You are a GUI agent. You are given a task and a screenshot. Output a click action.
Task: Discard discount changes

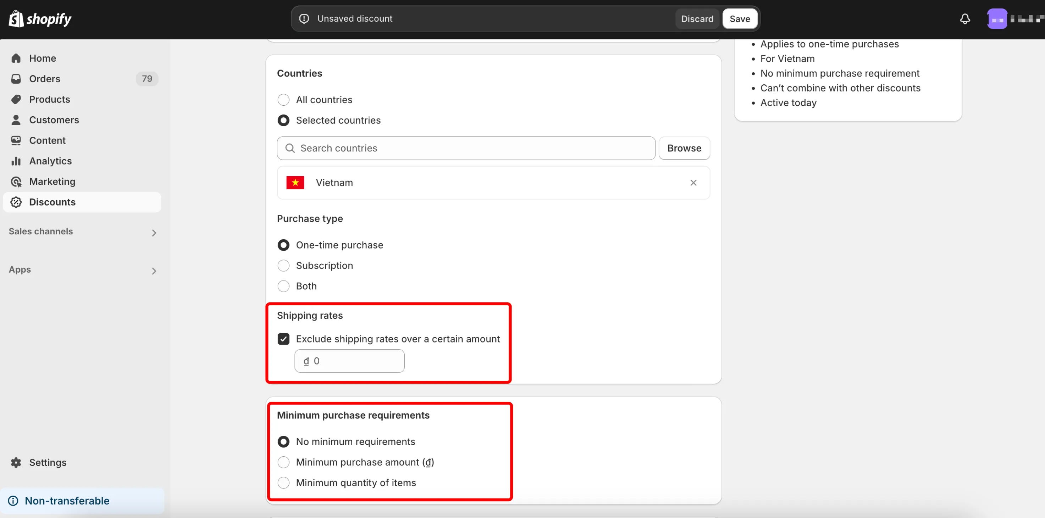tap(697, 19)
